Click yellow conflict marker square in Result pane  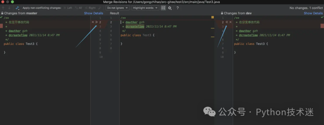[213, 17]
